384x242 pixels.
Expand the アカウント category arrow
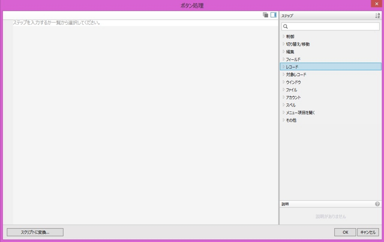pos(283,97)
